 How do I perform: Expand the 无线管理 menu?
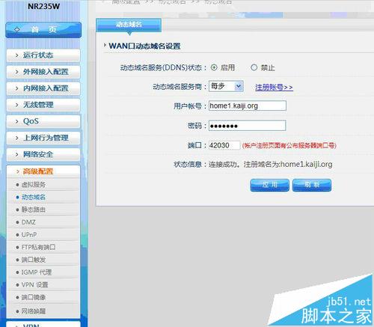tap(43, 105)
